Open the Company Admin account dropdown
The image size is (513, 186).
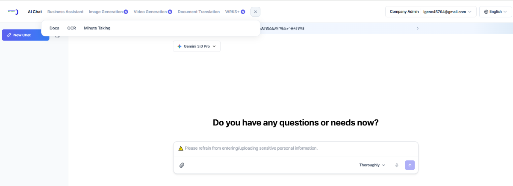(x=430, y=12)
